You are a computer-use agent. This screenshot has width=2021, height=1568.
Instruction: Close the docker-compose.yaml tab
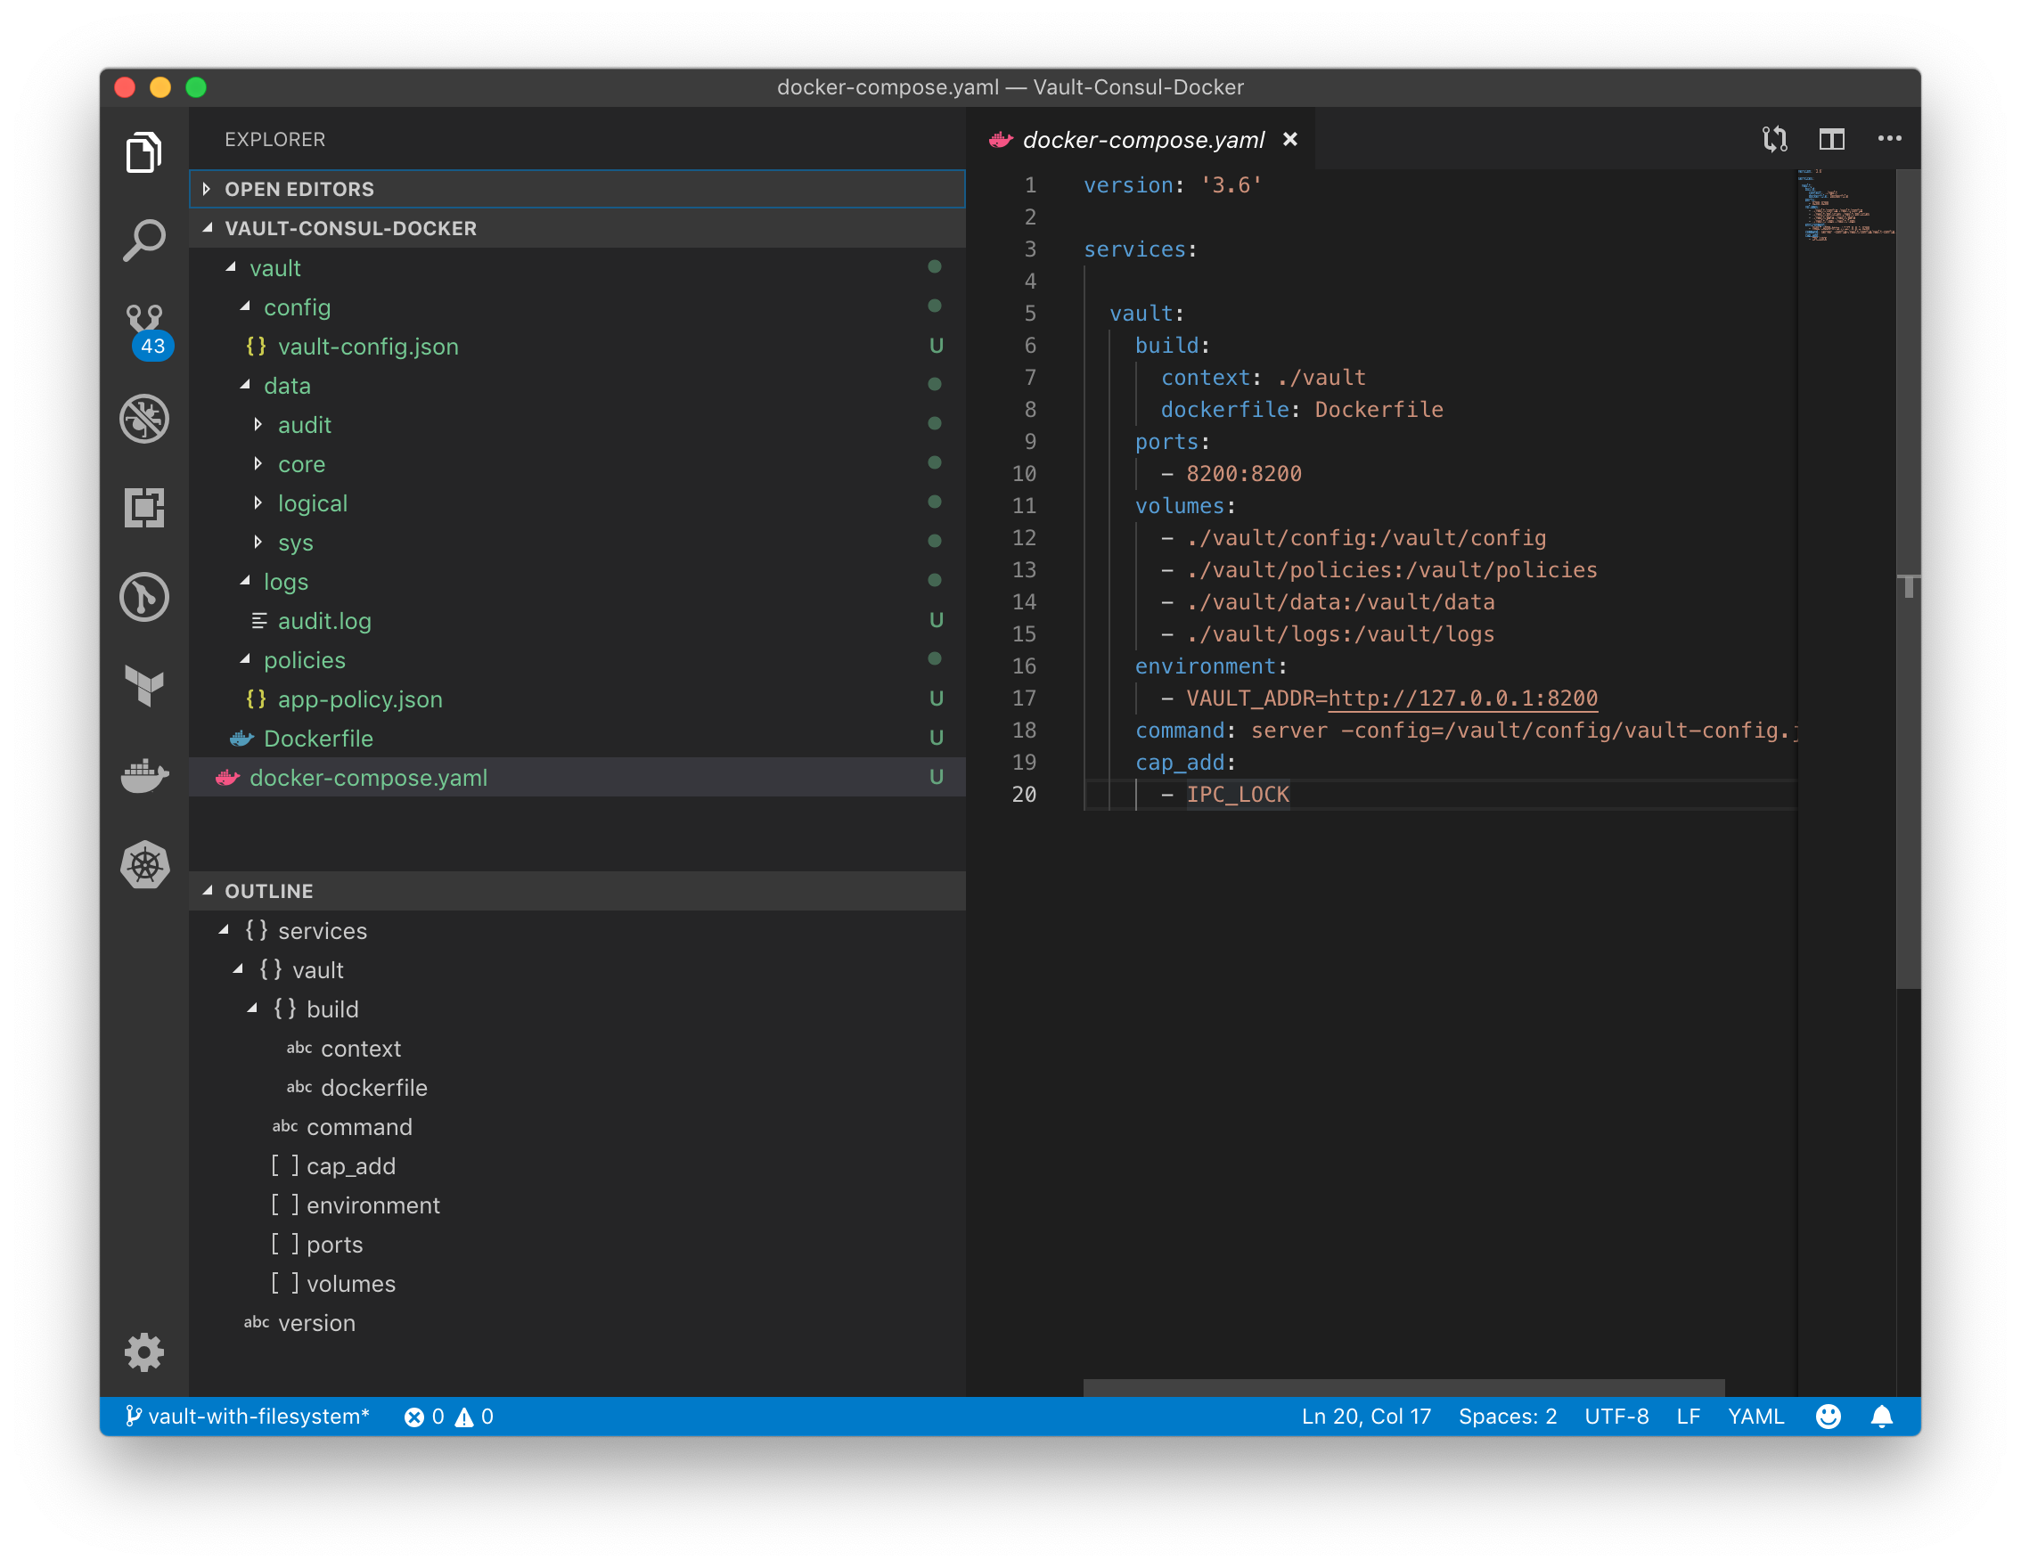tap(1290, 139)
